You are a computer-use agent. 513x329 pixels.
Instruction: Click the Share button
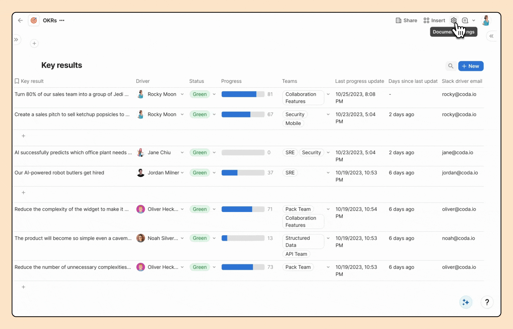pyautogui.click(x=406, y=20)
